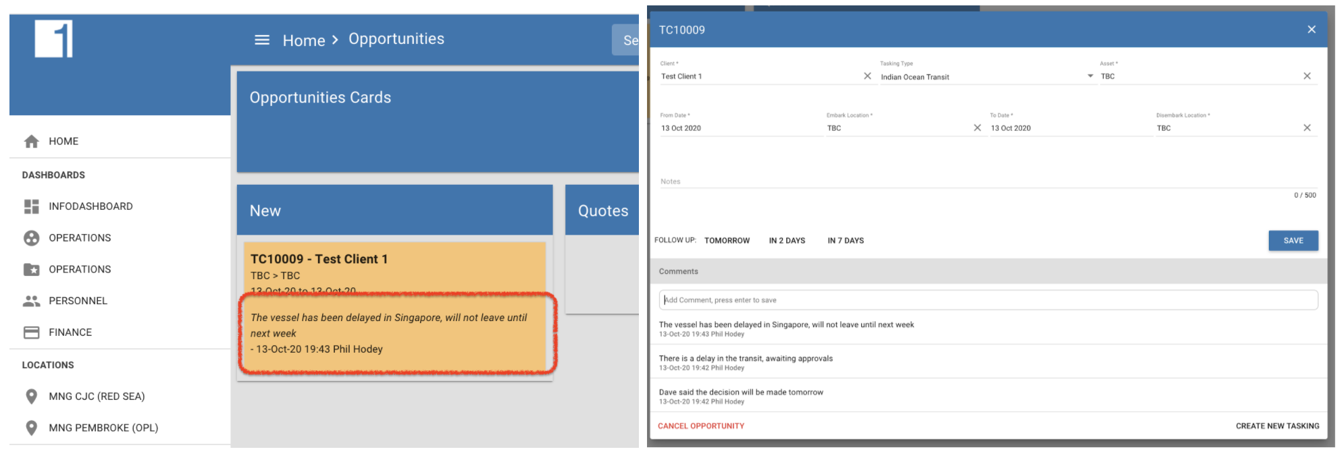Click the MNG Pembroke location pin icon
This screenshot has width=1344, height=460.
coord(32,428)
